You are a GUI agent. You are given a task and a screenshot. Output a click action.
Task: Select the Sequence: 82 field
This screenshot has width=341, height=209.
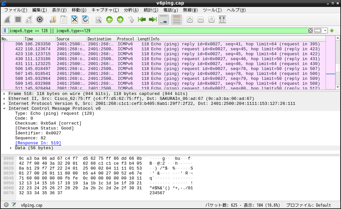coord(31,138)
